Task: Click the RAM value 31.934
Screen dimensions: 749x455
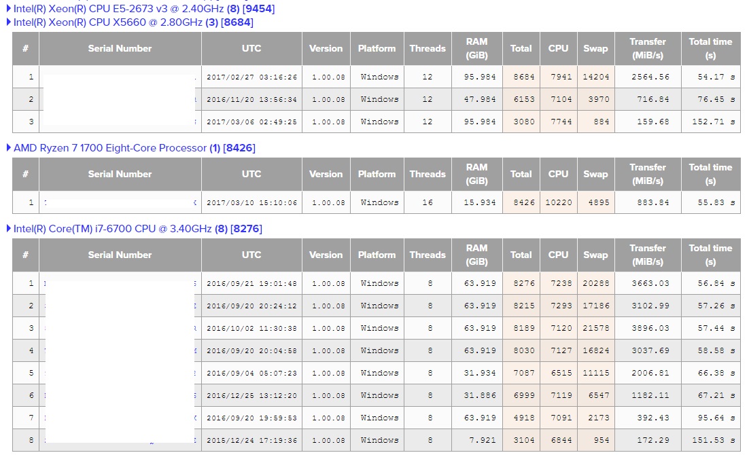Action: point(480,373)
